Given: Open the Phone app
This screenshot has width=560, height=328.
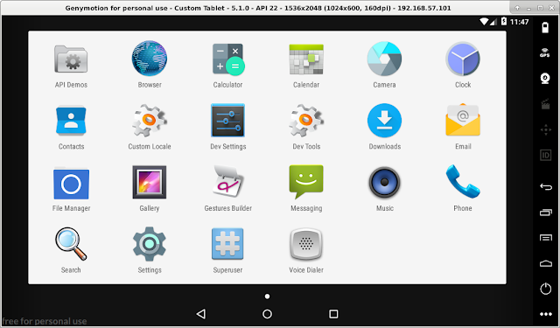Looking at the screenshot, I should click(x=463, y=189).
